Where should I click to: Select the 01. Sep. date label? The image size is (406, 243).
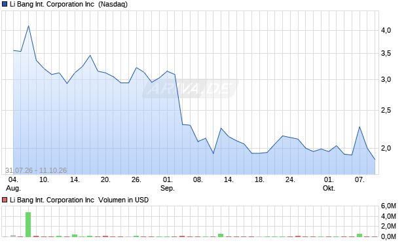coord(168,184)
